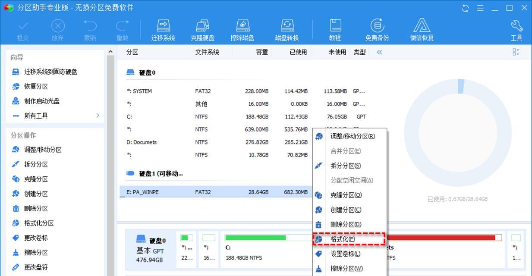This screenshot has height=276, width=532.
Task: Click the 放弃 toolbar button
Action: (x=57, y=30)
